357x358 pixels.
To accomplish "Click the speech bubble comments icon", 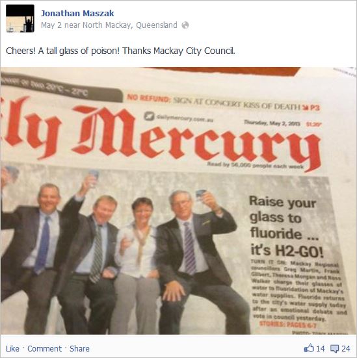I will [x=335, y=349].
